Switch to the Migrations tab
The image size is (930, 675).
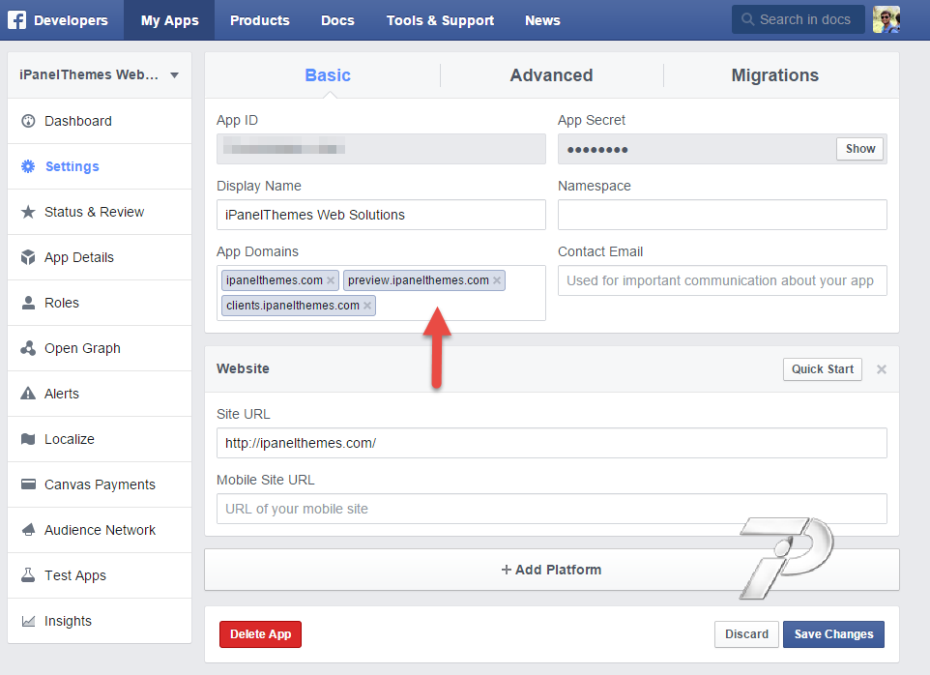774,75
